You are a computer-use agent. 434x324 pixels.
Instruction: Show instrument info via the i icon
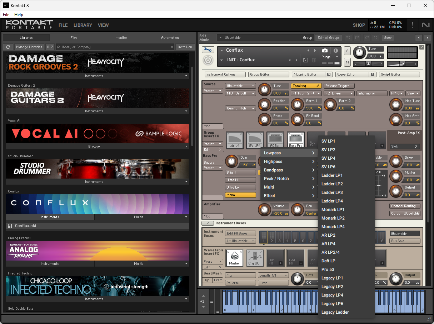tap(336, 51)
